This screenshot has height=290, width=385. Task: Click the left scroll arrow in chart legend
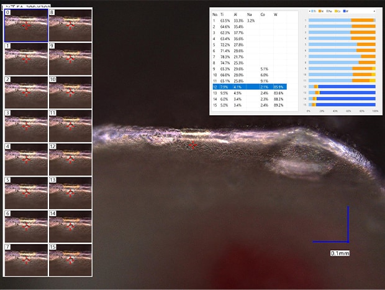click(x=309, y=12)
